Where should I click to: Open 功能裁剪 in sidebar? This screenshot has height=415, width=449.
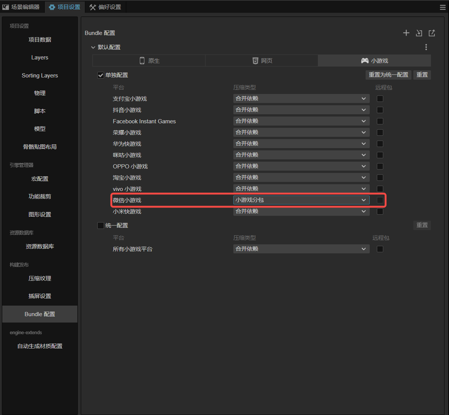[40, 197]
